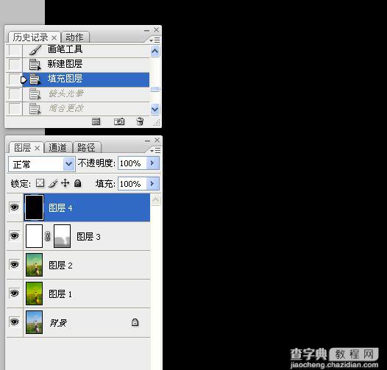387x370 pixels.
Task: Minimize the Layers panel
Action: [x=148, y=140]
